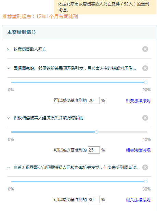This screenshot has width=157, height=211.
Task: Open 相关法律法规 link for 积极赔偿 factor
Action: click(138, 150)
